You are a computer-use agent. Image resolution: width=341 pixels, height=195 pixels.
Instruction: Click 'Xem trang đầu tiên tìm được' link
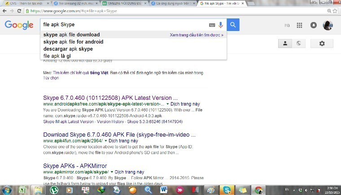tap(197, 35)
